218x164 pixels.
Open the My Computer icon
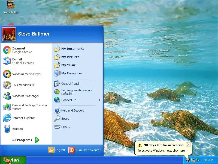(x=57, y=73)
